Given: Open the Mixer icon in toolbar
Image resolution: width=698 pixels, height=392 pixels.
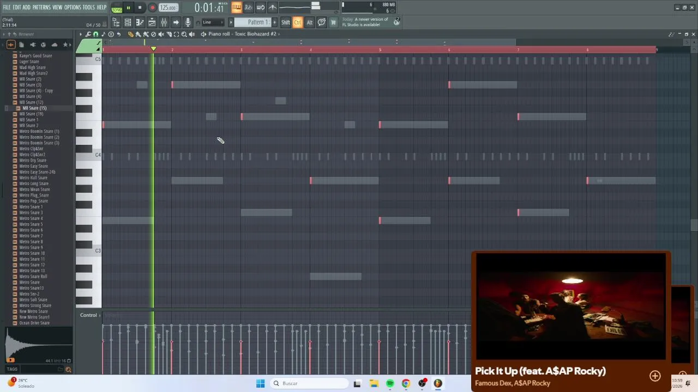Looking at the screenshot, I should point(164,22).
